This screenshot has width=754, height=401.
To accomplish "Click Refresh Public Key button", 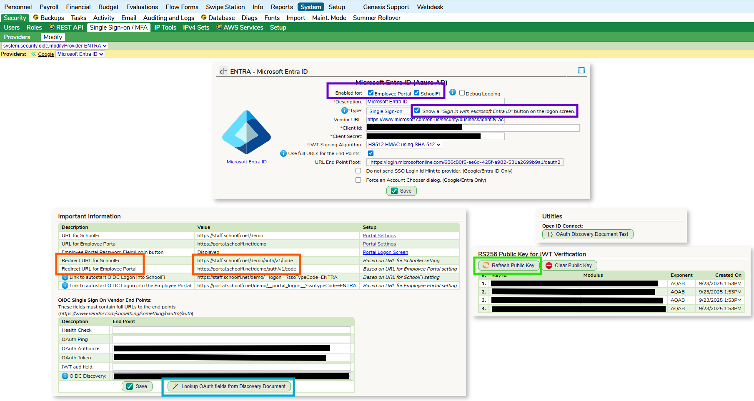I will tap(509, 266).
